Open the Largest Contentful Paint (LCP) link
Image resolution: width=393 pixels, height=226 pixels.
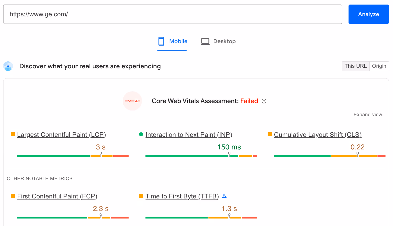click(x=61, y=134)
